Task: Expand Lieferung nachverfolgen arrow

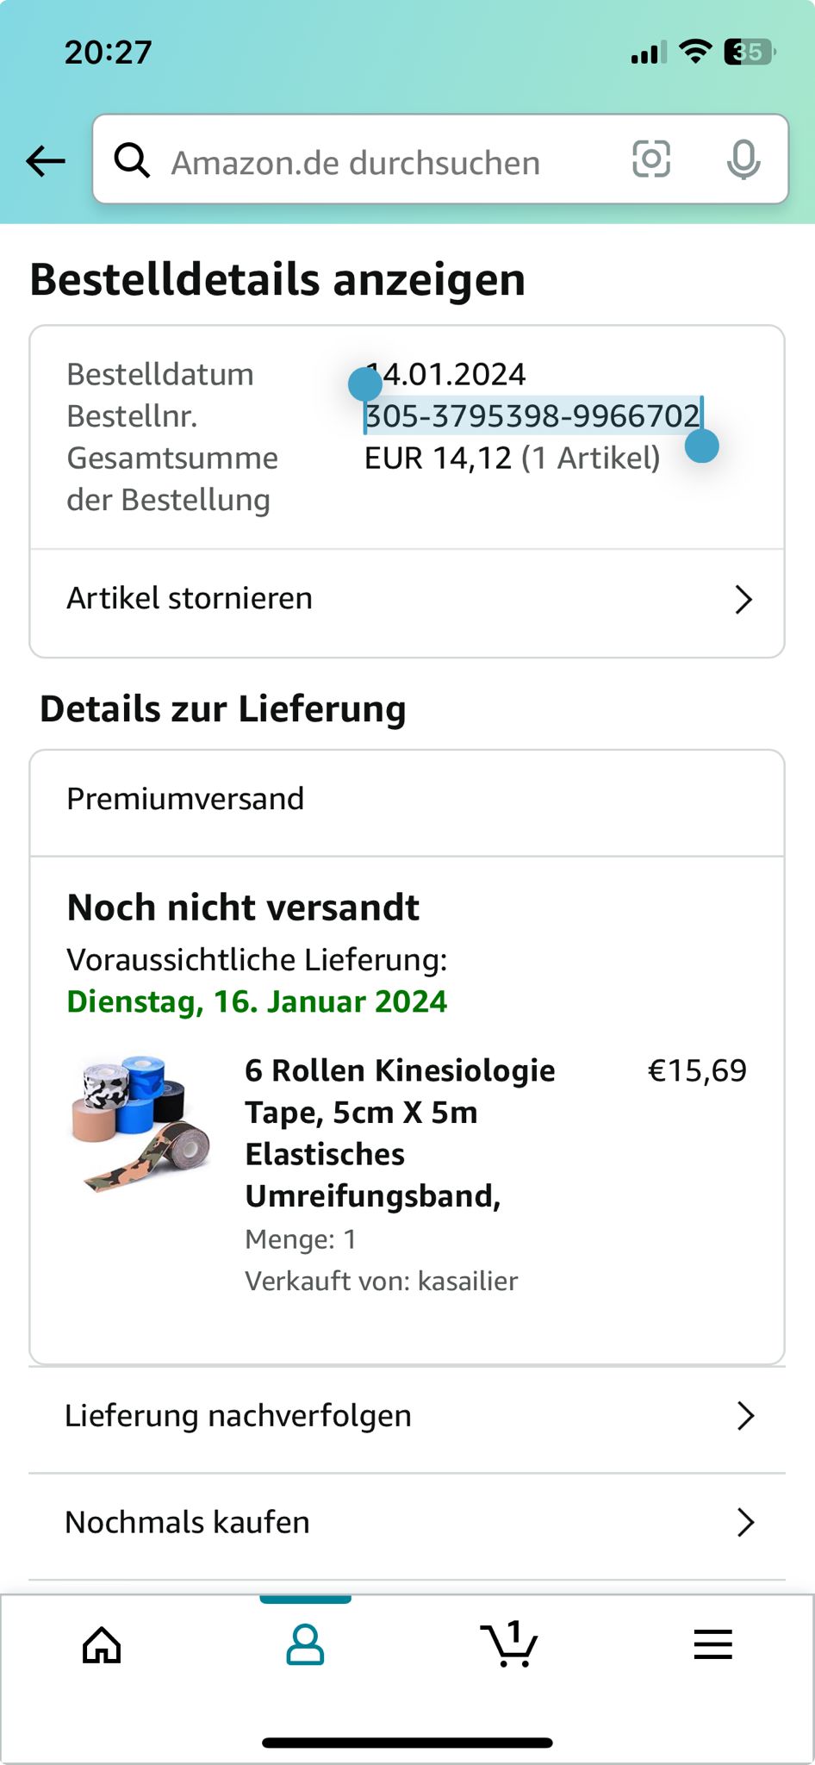Action: coord(745,1416)
